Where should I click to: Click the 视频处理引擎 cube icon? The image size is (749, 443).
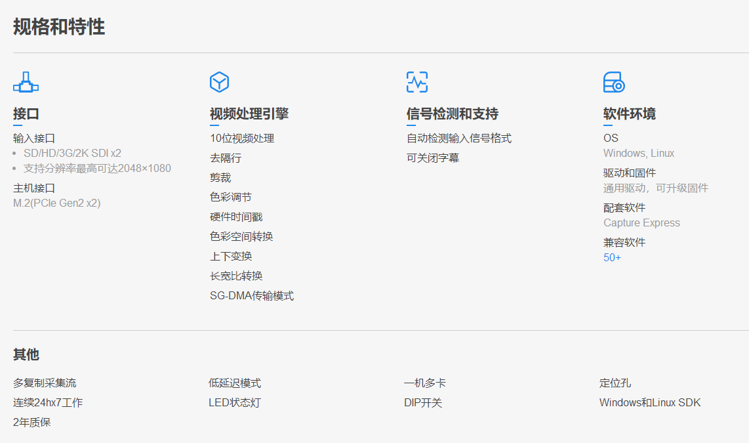[219, 82]
